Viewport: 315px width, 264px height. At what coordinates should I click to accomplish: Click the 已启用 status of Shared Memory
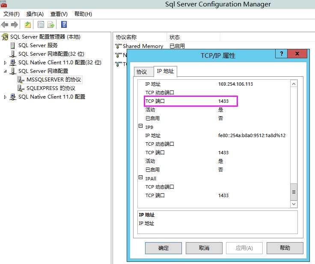177,46
